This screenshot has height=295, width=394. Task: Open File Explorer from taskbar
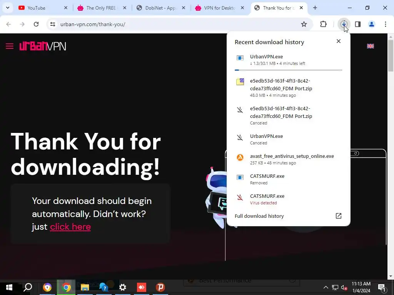pos(85,287)
